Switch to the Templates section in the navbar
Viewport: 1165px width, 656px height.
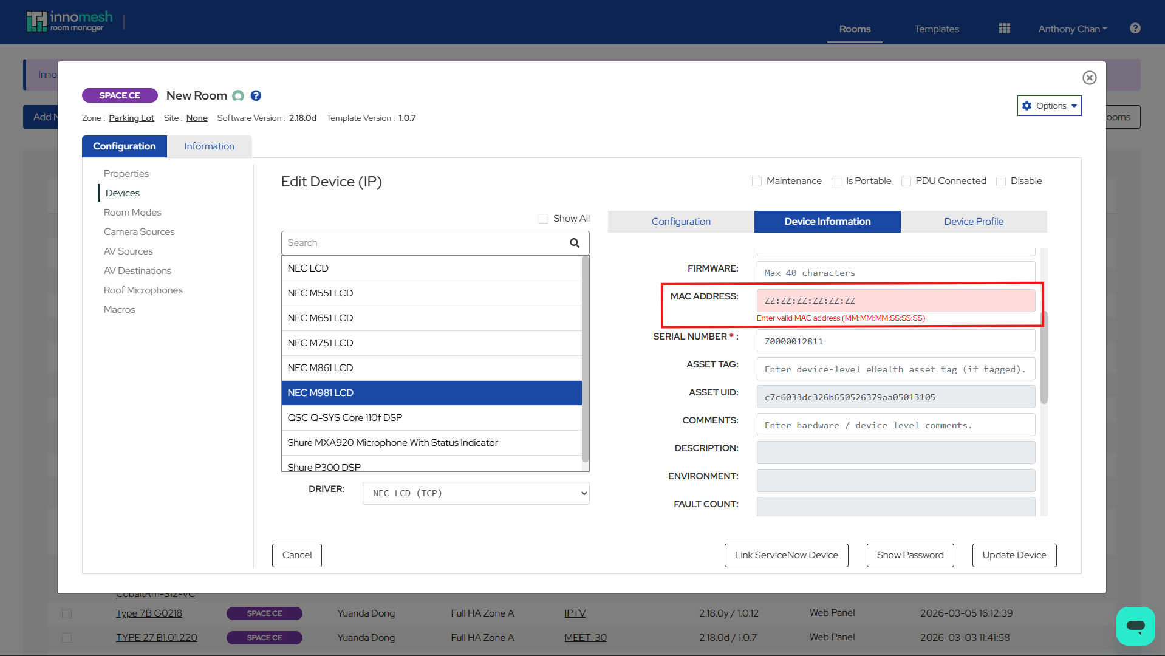point(936,29)
